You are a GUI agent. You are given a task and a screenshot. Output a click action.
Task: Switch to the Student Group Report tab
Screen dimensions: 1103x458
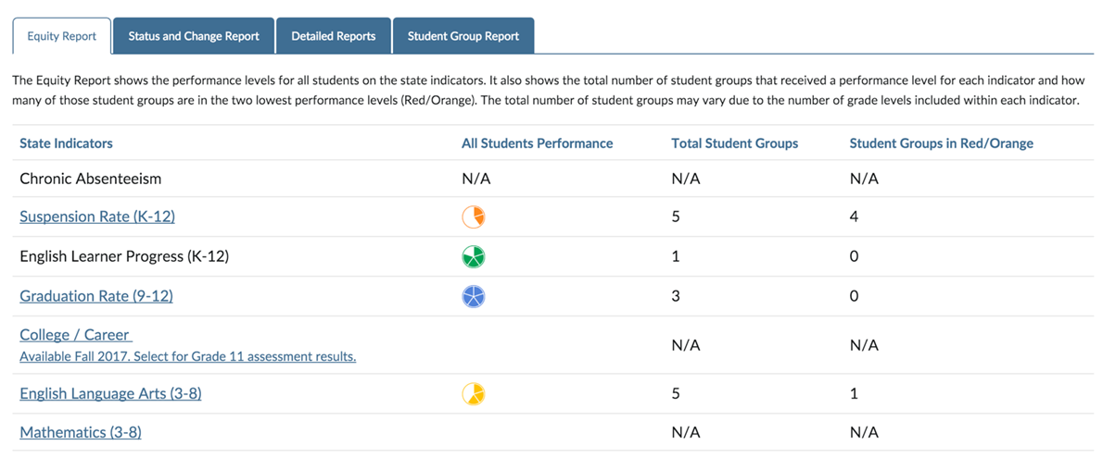[x=463, y=36]
